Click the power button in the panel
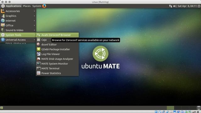The image size is (201, 113). pos(199,6)
